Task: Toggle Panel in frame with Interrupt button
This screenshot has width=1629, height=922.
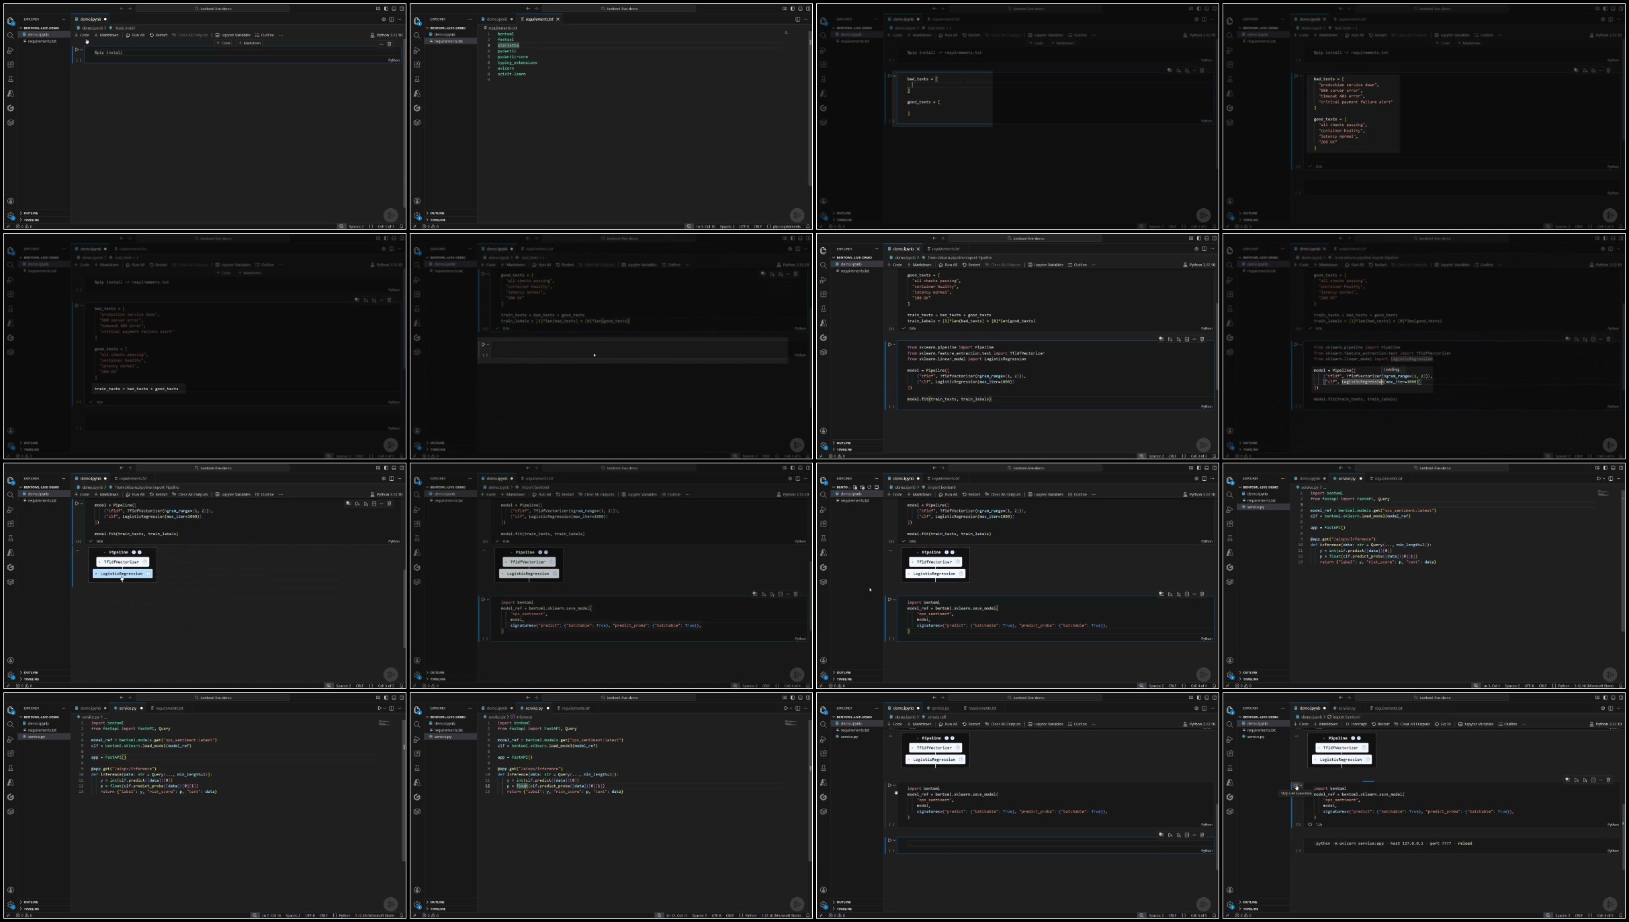Action: coord(1613,698)
